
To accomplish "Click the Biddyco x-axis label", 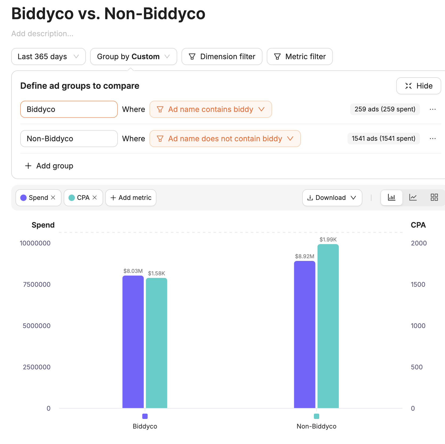I will 145,426.
